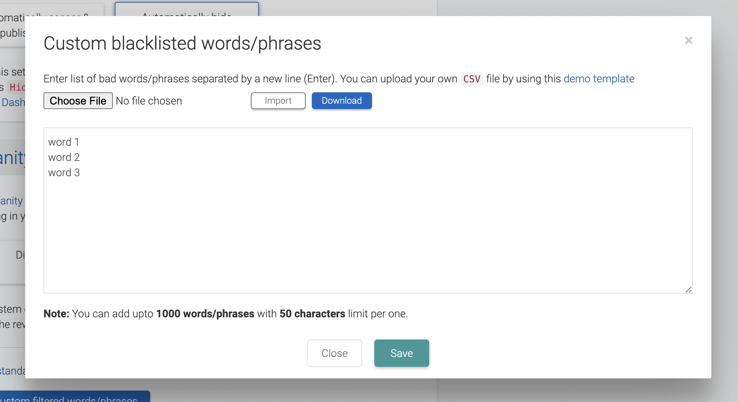Click the Close button at dialog bottom

[334, 353]
